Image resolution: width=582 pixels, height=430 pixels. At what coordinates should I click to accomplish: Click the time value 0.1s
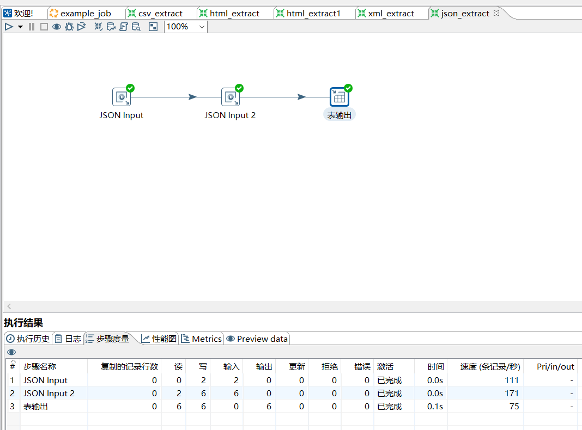tap(435, 406)
